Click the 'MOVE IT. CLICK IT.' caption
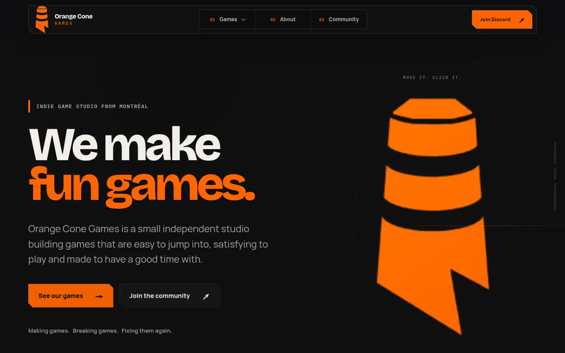 click(x=432, y=77)
